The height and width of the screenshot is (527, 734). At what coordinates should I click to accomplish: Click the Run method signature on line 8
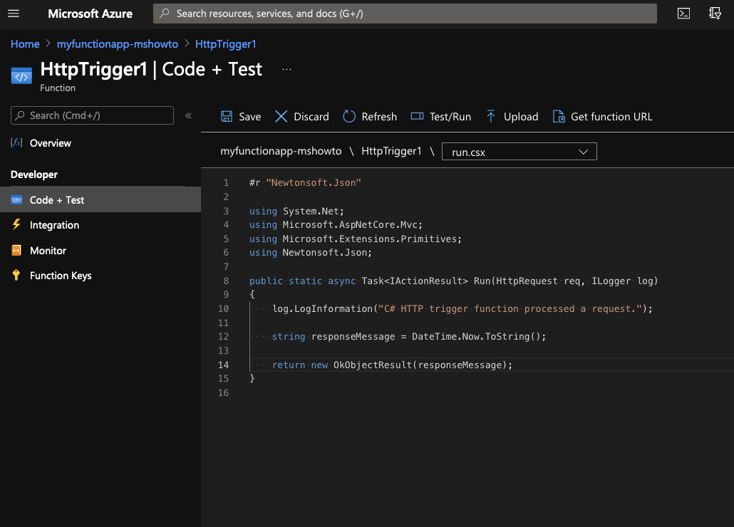454,281
